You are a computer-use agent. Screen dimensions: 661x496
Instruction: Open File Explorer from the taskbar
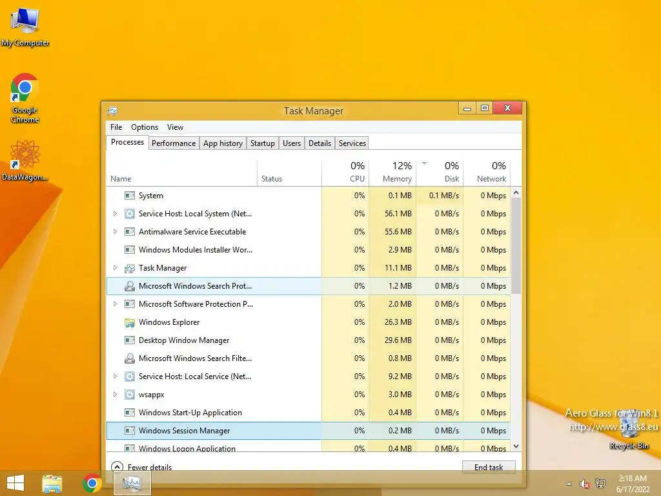pos(52,483)
